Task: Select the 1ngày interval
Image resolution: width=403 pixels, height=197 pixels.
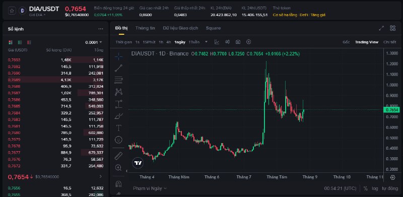Action: click(x=180, y=42)
